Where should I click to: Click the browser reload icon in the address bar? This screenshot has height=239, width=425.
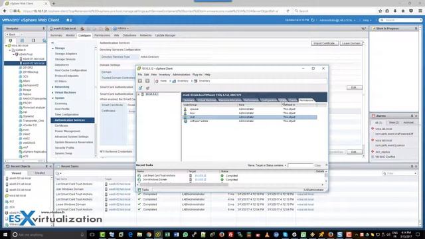(x=288, y=11)
